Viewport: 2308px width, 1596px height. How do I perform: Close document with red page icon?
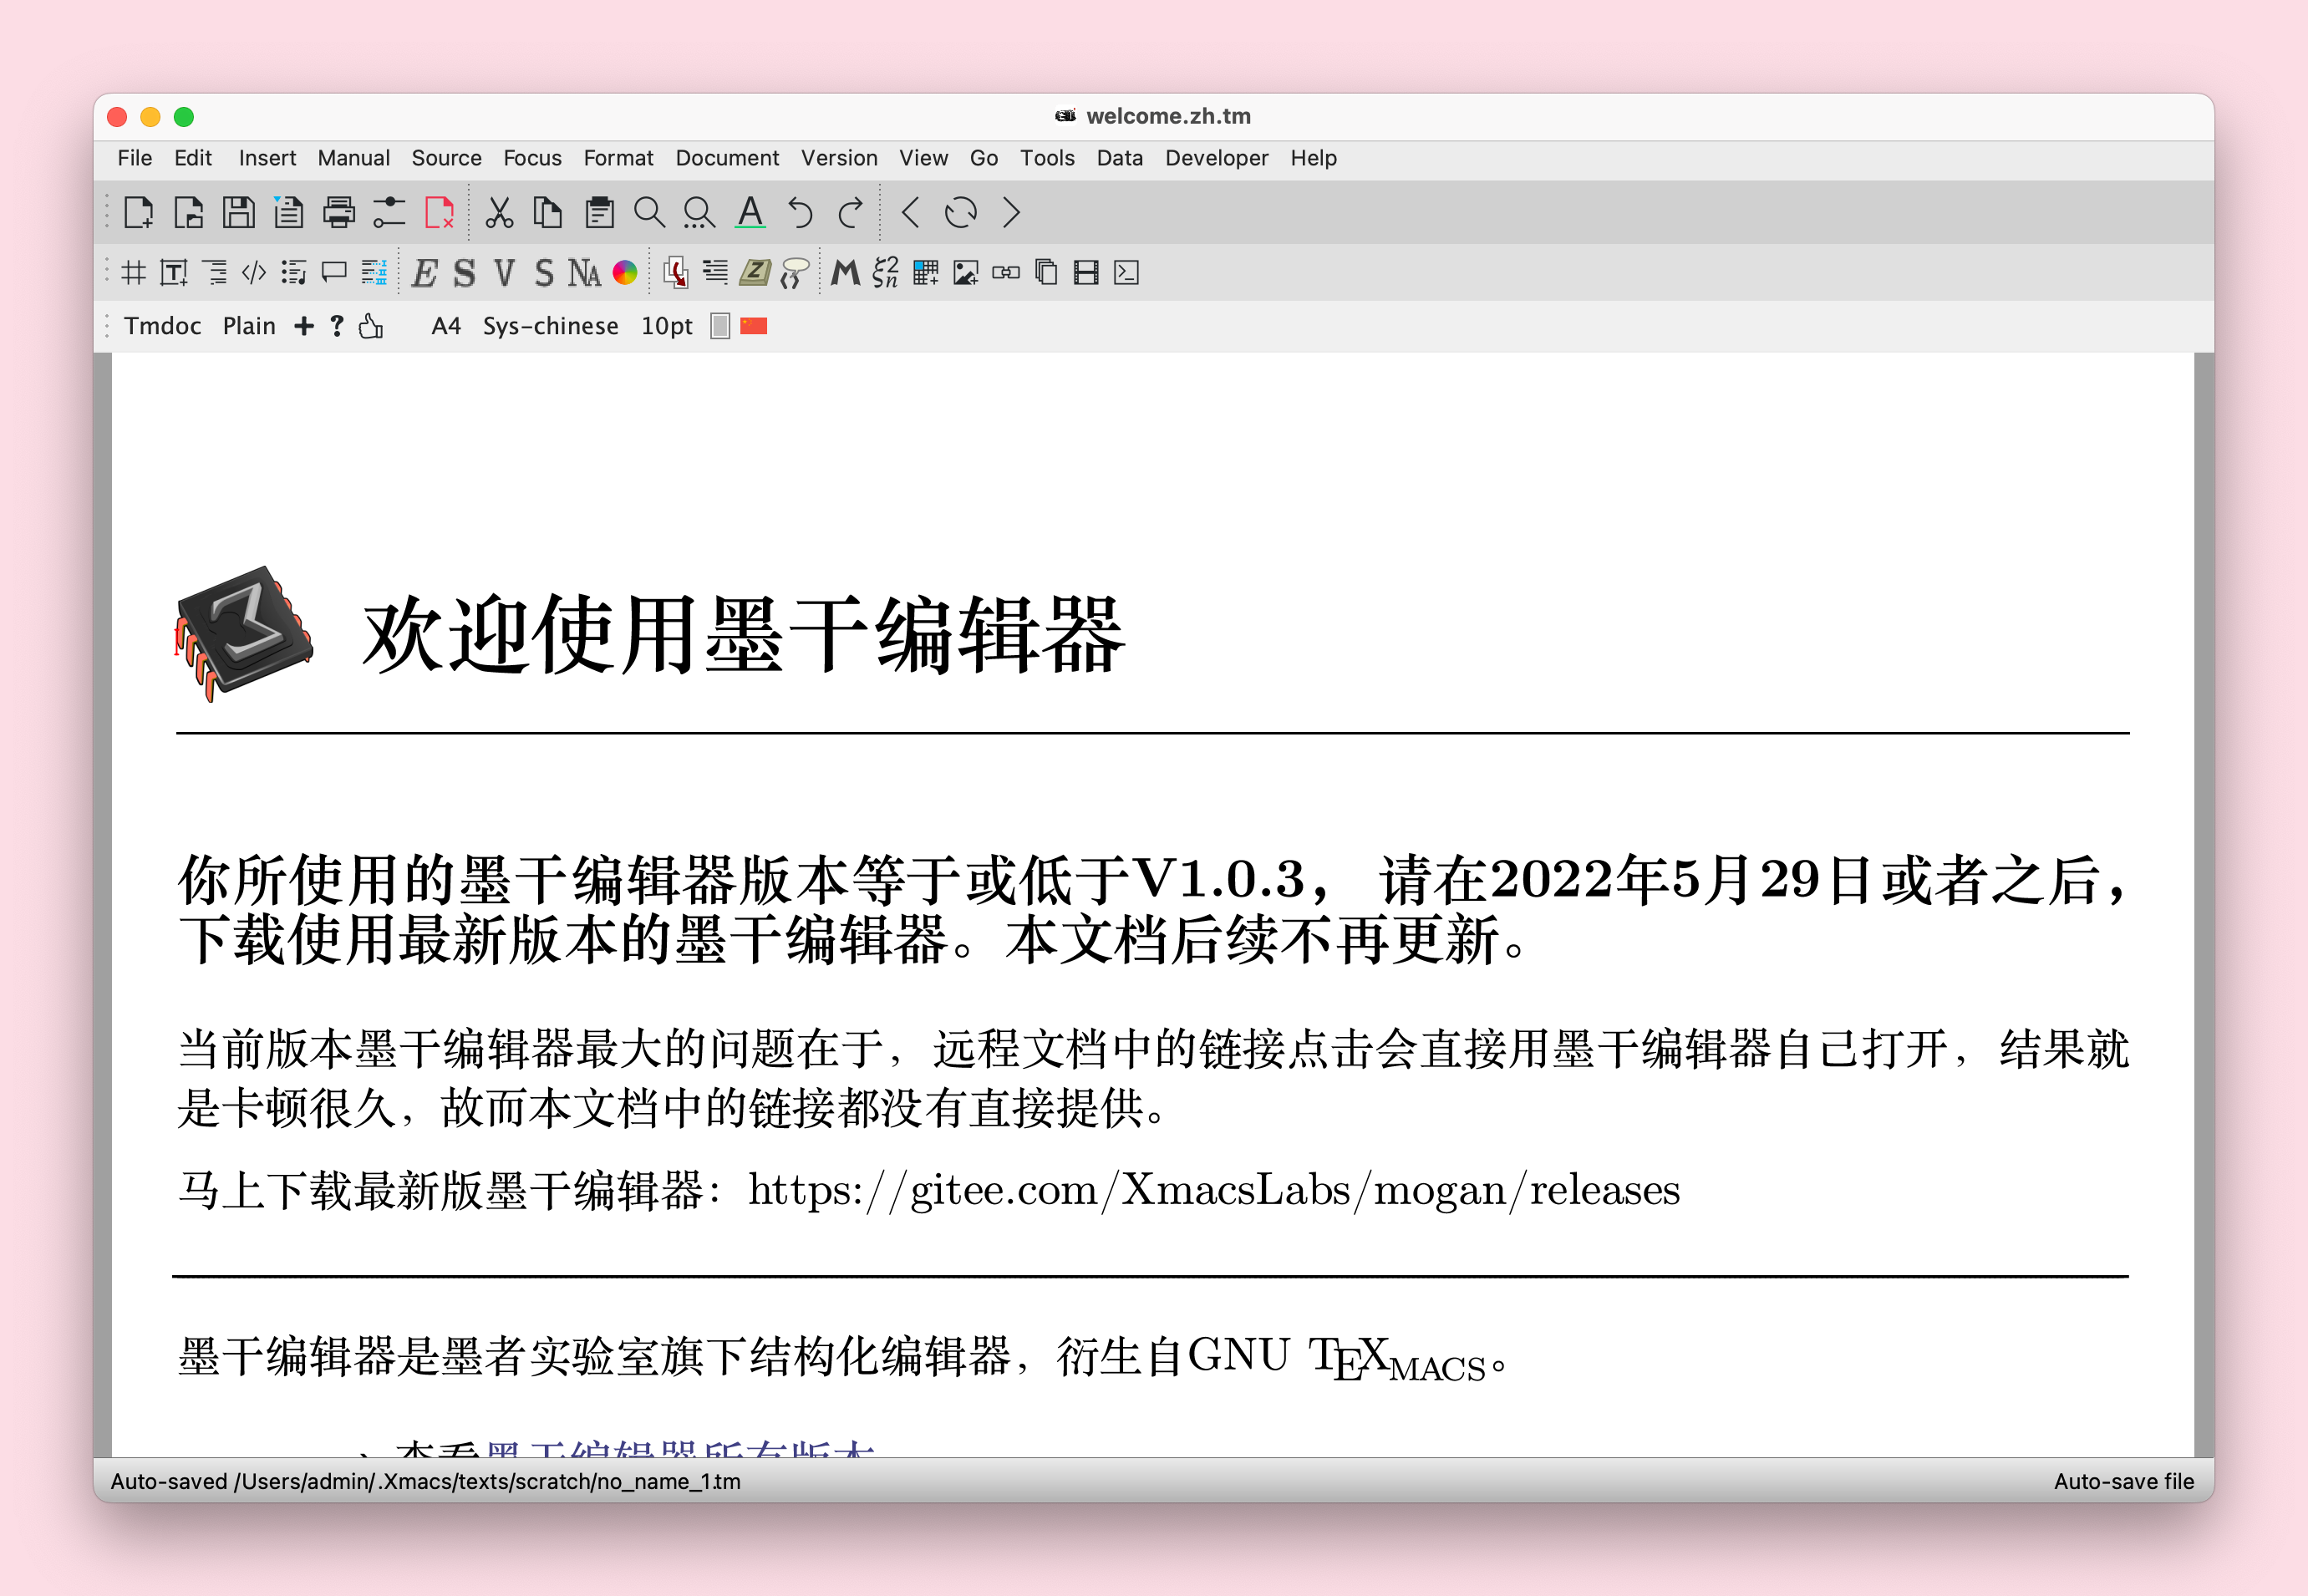440,213
